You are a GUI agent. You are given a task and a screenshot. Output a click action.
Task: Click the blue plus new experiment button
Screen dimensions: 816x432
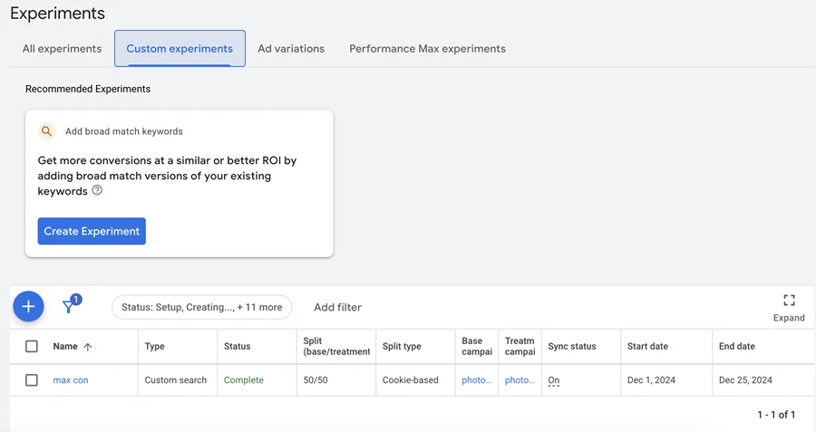[x=28, y=306]
